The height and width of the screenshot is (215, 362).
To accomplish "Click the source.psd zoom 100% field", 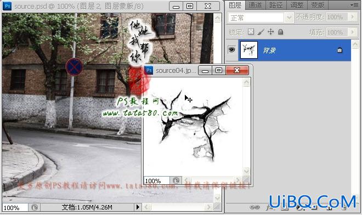I will (x=15, y=207).
